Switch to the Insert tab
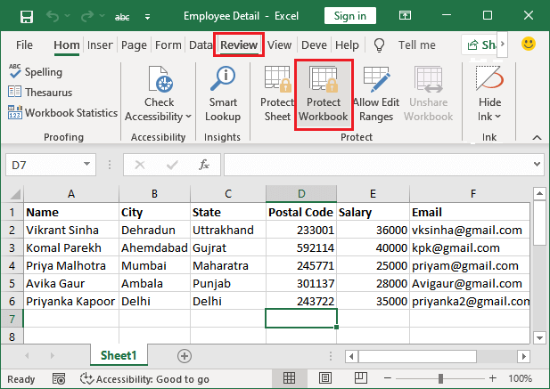 pos(100,45)
